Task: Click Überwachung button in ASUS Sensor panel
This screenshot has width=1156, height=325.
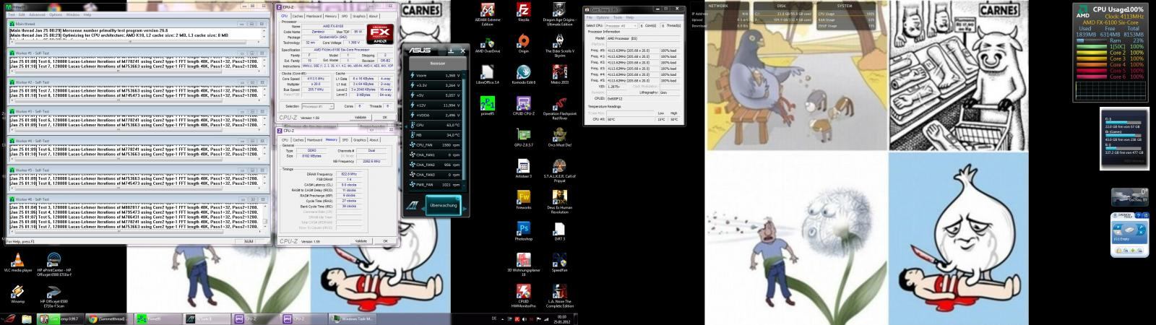Action: (x=443, y=205)
